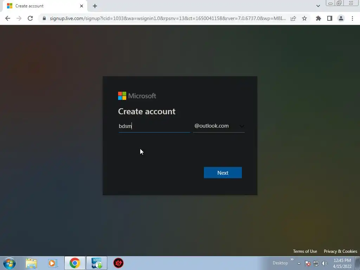Click the URL in the address bar

168,18
